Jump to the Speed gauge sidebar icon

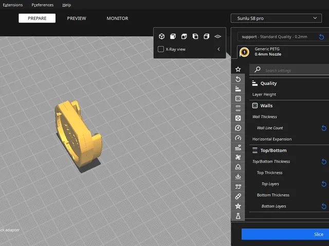point(238,138)
